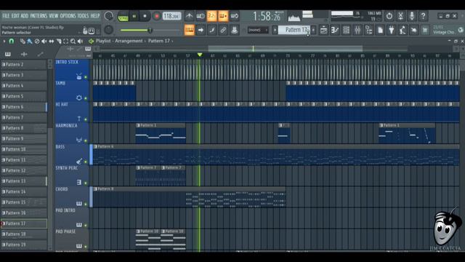The width and height of the screenshot is (465, 262).
Task: Open the Piano roll view icon
Action: click(335, 30)
